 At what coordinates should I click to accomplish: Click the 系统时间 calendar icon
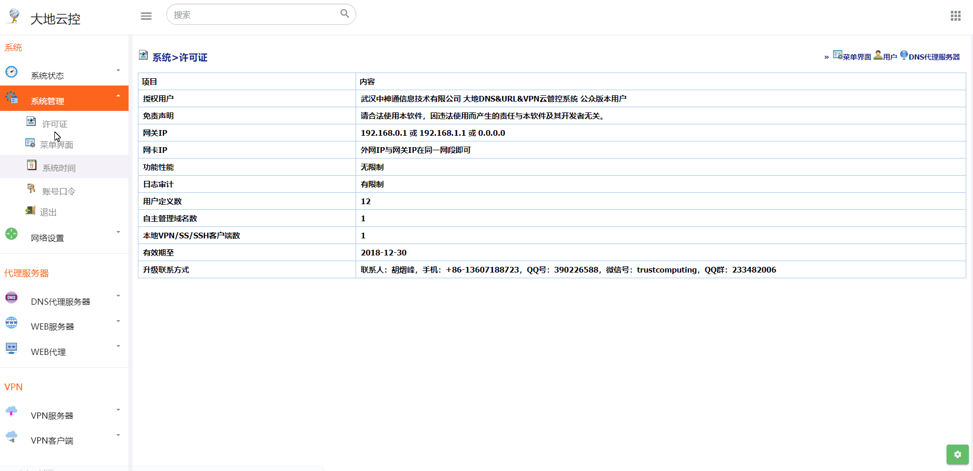pos(32,165)
